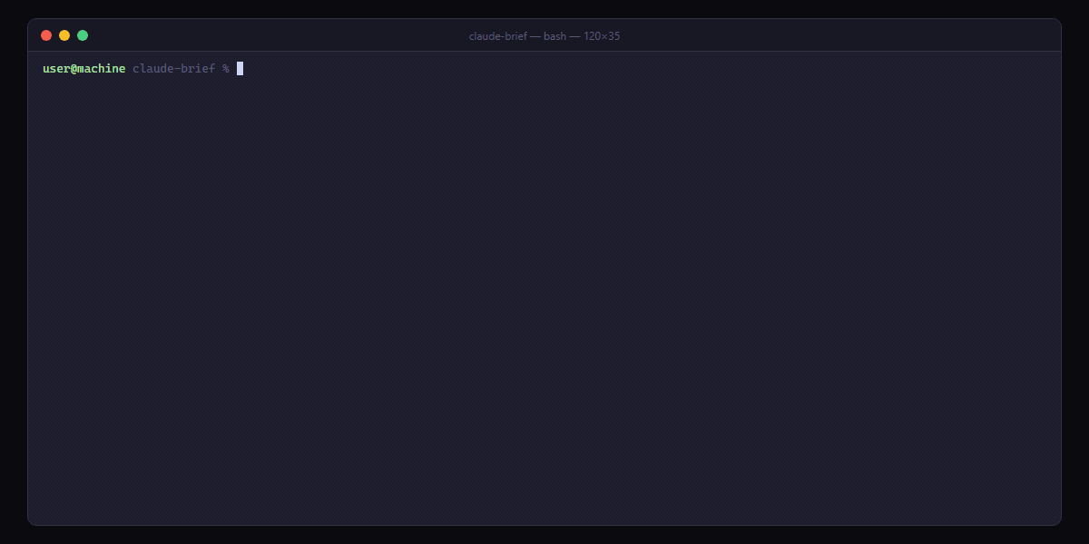Click "claude-brief" in the window title
Viewport: 1089px width, 544px height.
(497, 36)
